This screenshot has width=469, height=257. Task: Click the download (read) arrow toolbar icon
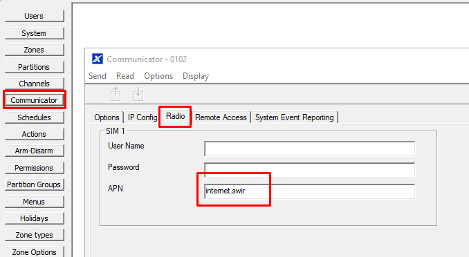tap(138, 94)
